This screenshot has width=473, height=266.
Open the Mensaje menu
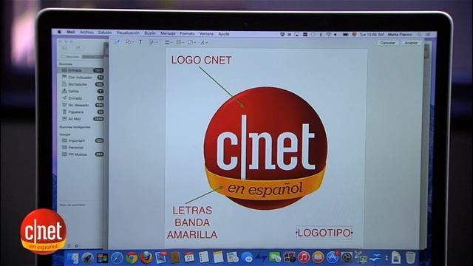pyautogui.click(x=168, y=33)
